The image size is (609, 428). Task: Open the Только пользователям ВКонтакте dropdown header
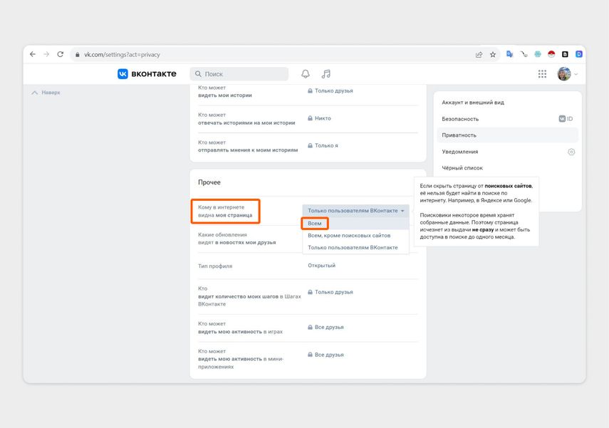tap(355, 211)
